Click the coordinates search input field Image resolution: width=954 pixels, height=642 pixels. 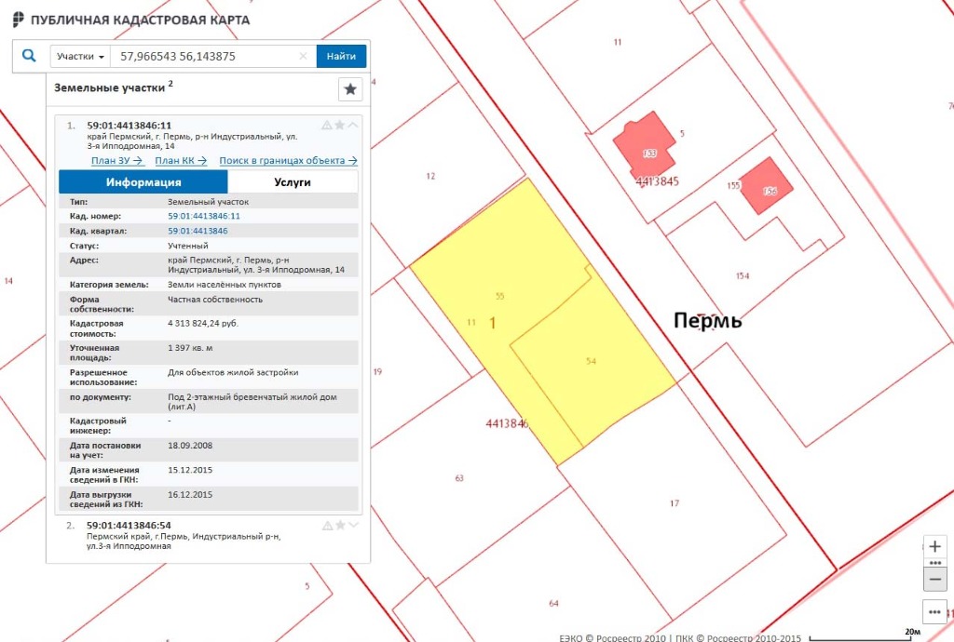coord(205,57)
